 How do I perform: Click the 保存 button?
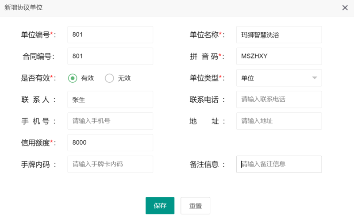(160, 205)
